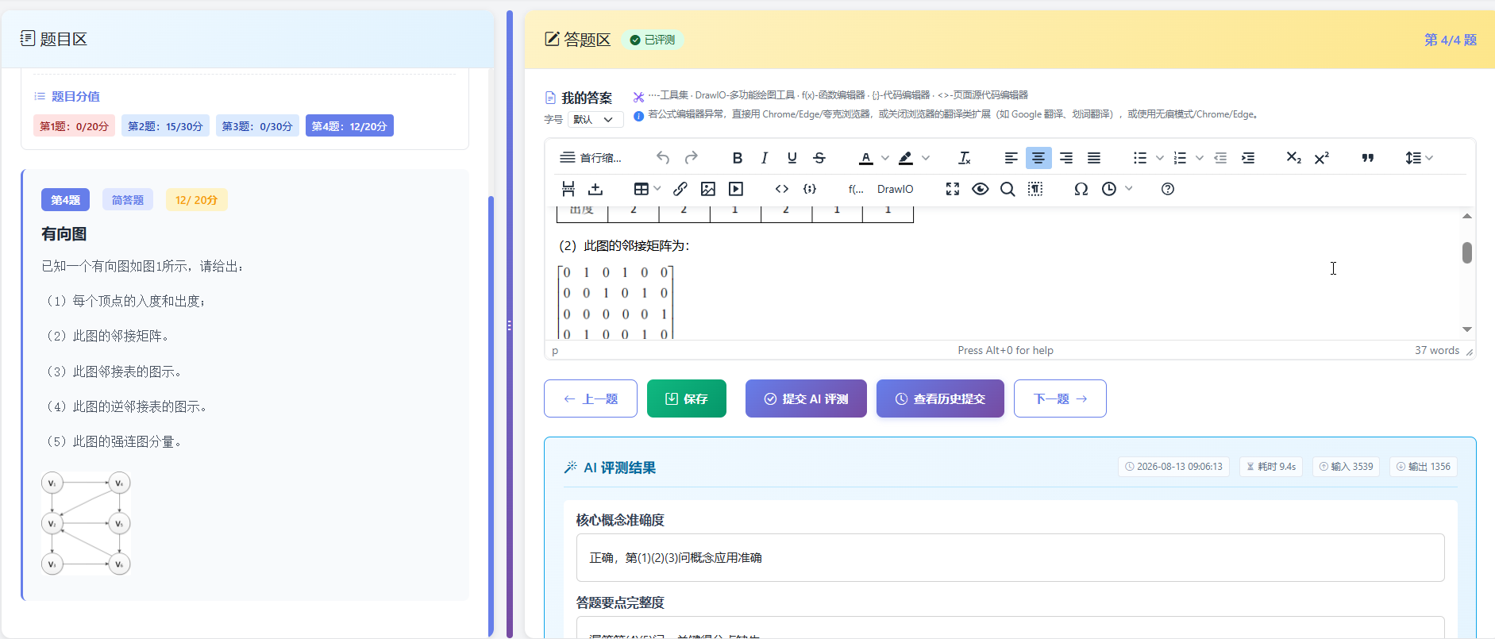1495x639 pixels.
Task: Insert a link
Action: (680, 189)
